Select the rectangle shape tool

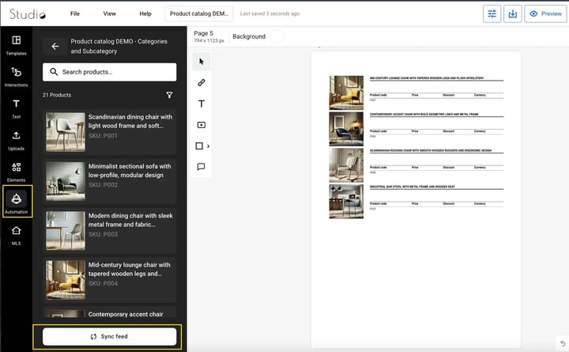tap(199, 146)
